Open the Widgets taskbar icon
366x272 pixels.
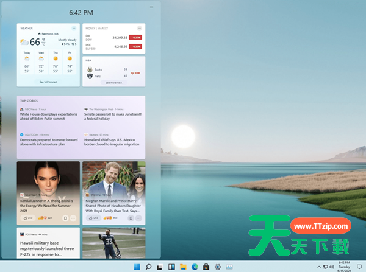click(x=171, y=267)
